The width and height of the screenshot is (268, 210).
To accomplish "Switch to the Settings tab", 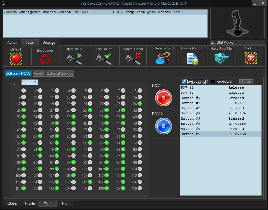I will pyautogui.click(x=49, y=43).
